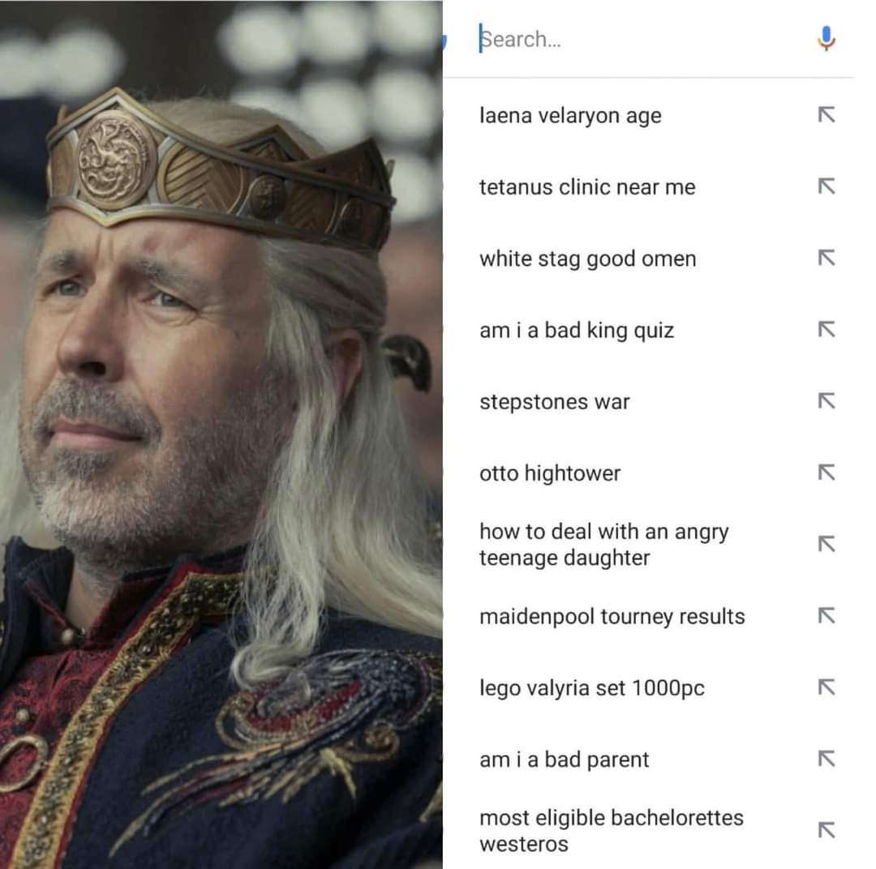Click the fill arrow beside 'tetanus clinic near me'
The width and height of the screenshot is (876, 869).
(x=827, y=186)
